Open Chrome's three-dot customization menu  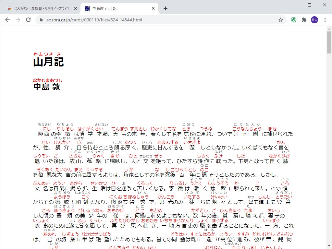pos(326,20)
